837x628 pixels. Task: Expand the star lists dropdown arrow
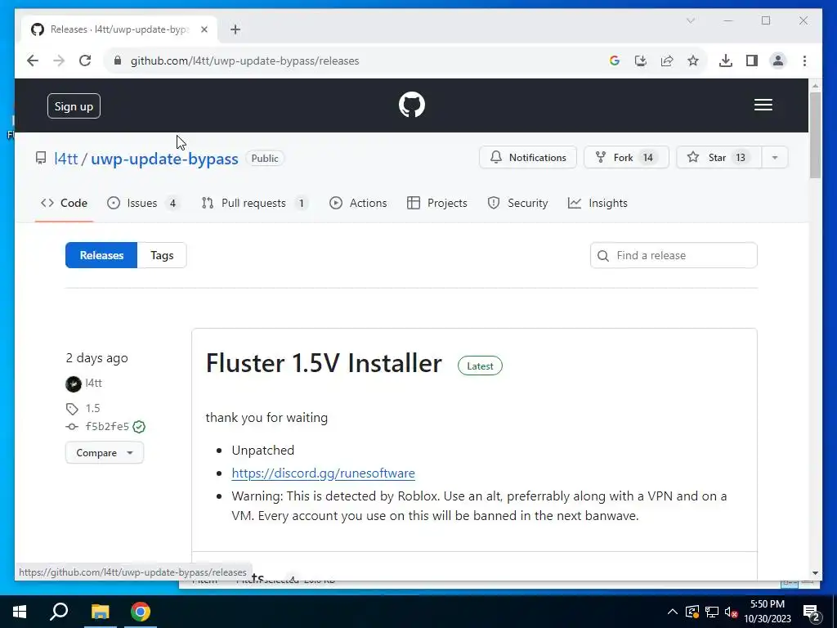pos(775,158)
